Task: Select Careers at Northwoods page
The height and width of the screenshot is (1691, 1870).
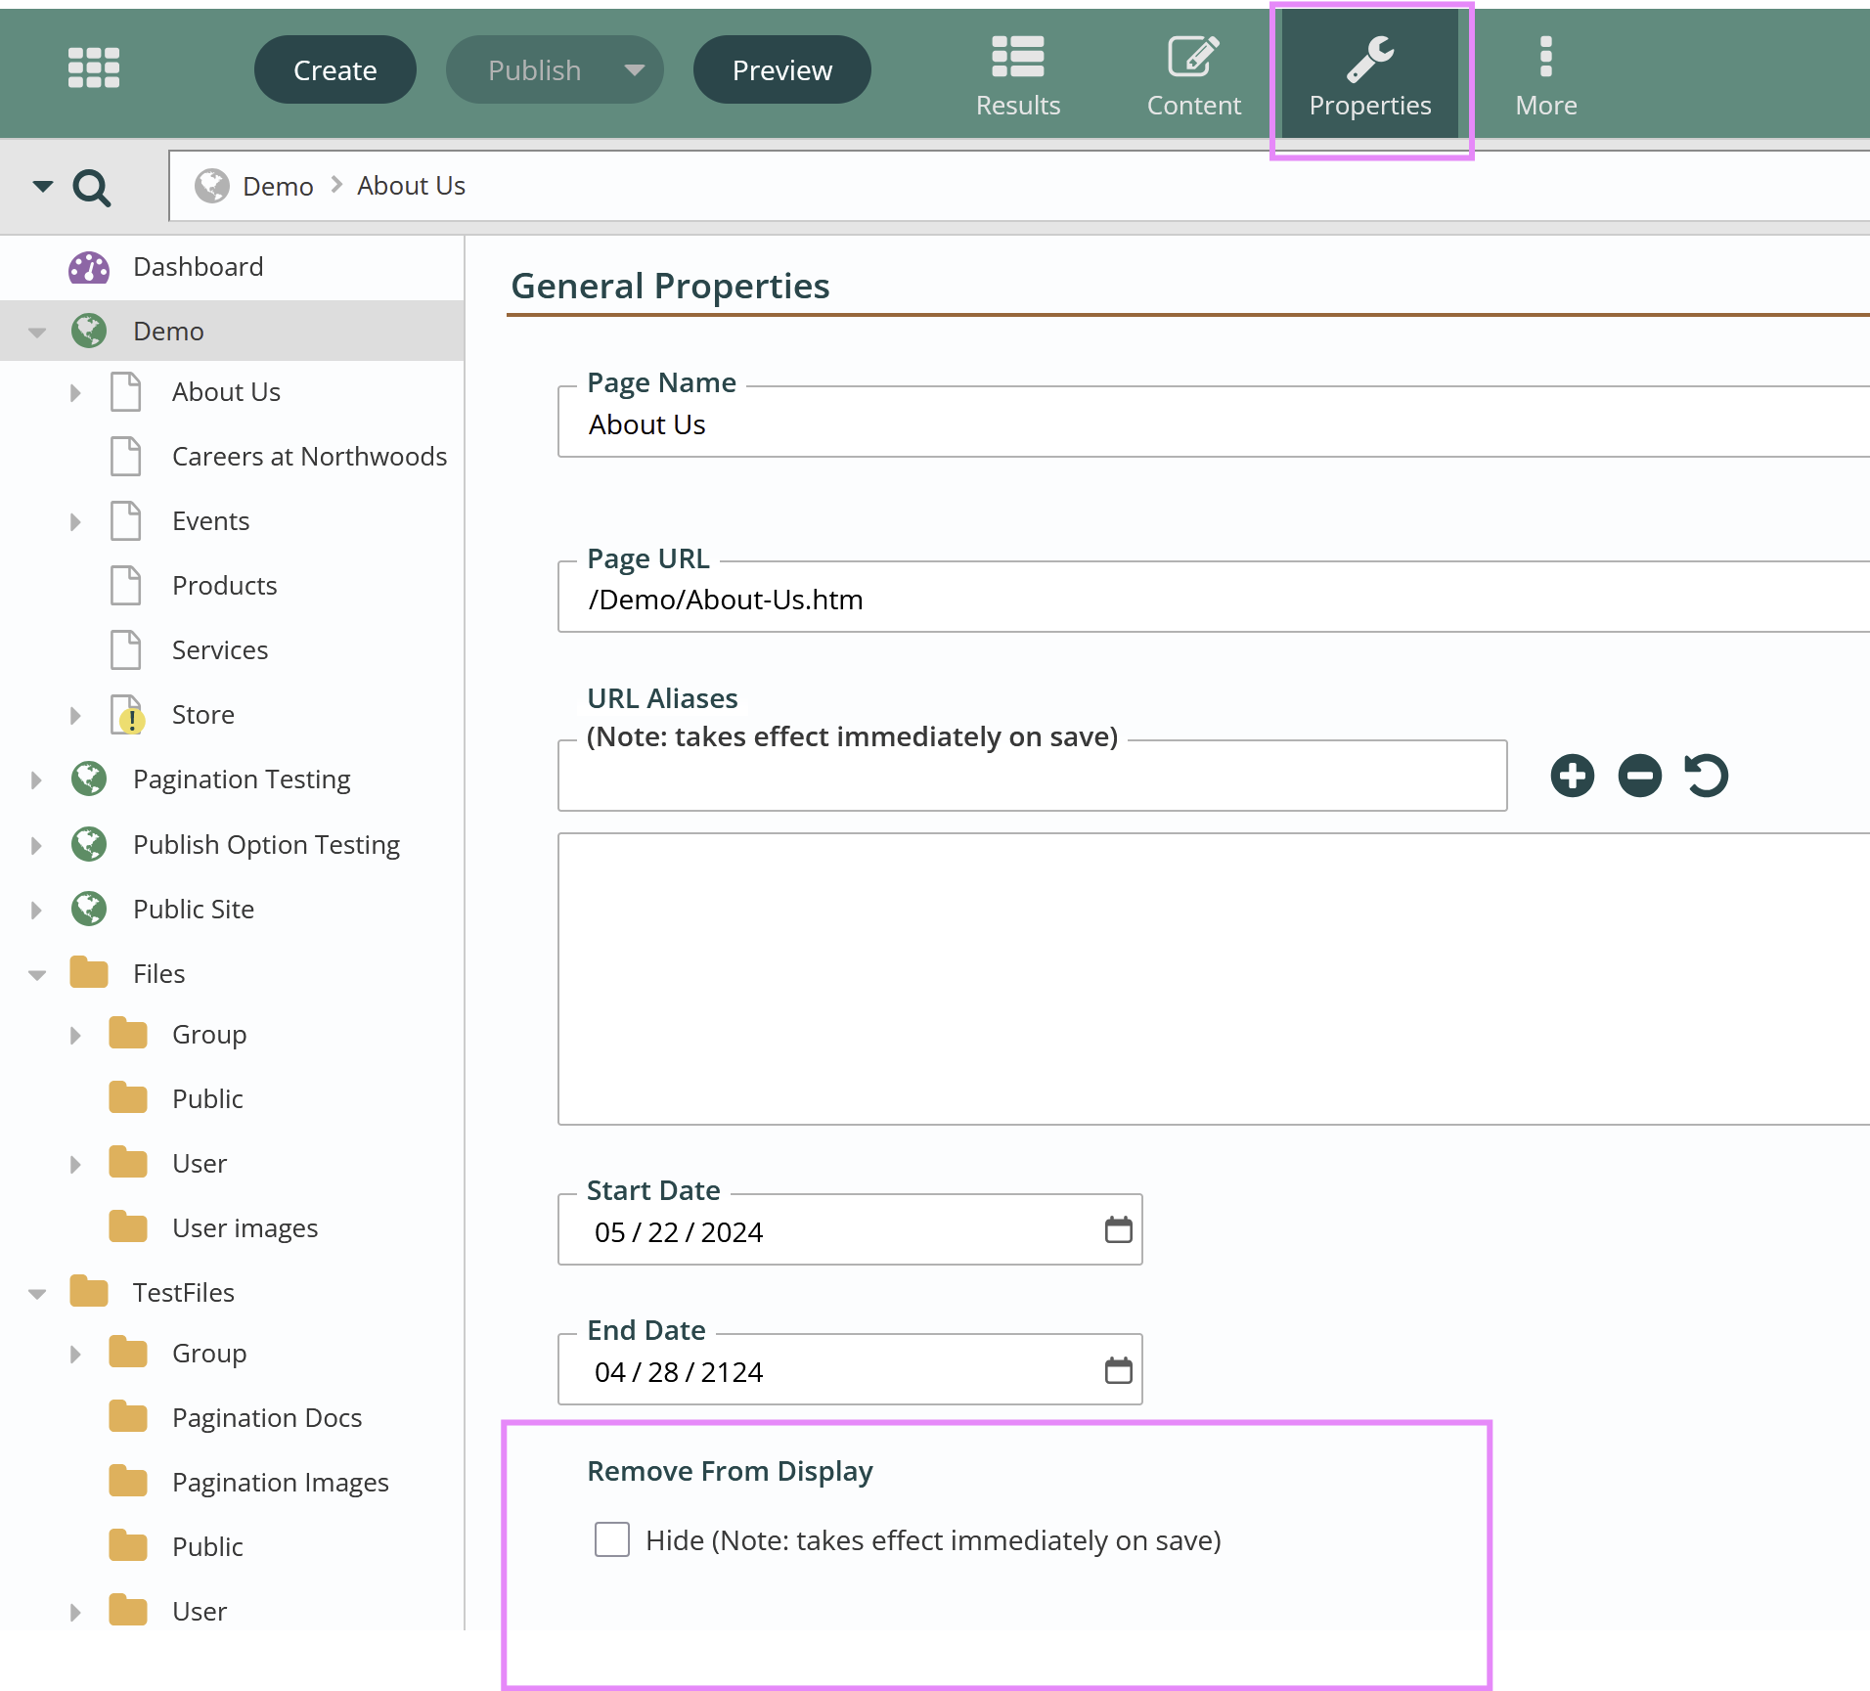Action: tap(309, 457)
